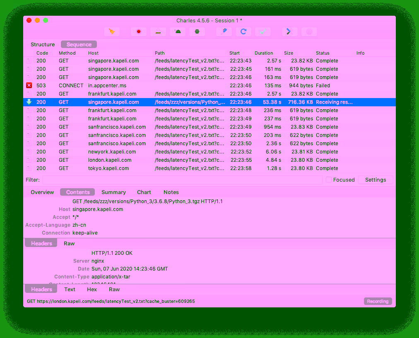Switch response view to Hex tab
Viewport: 419px width, 338px height.
(x=92, y=290)
